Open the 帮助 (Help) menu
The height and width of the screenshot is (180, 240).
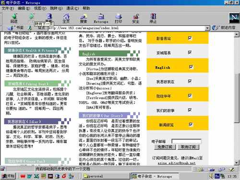point(86,8)
